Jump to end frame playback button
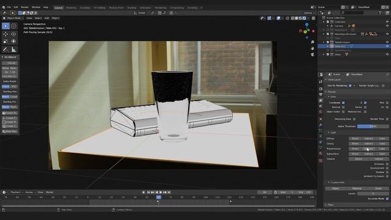 tap(169, 193)
